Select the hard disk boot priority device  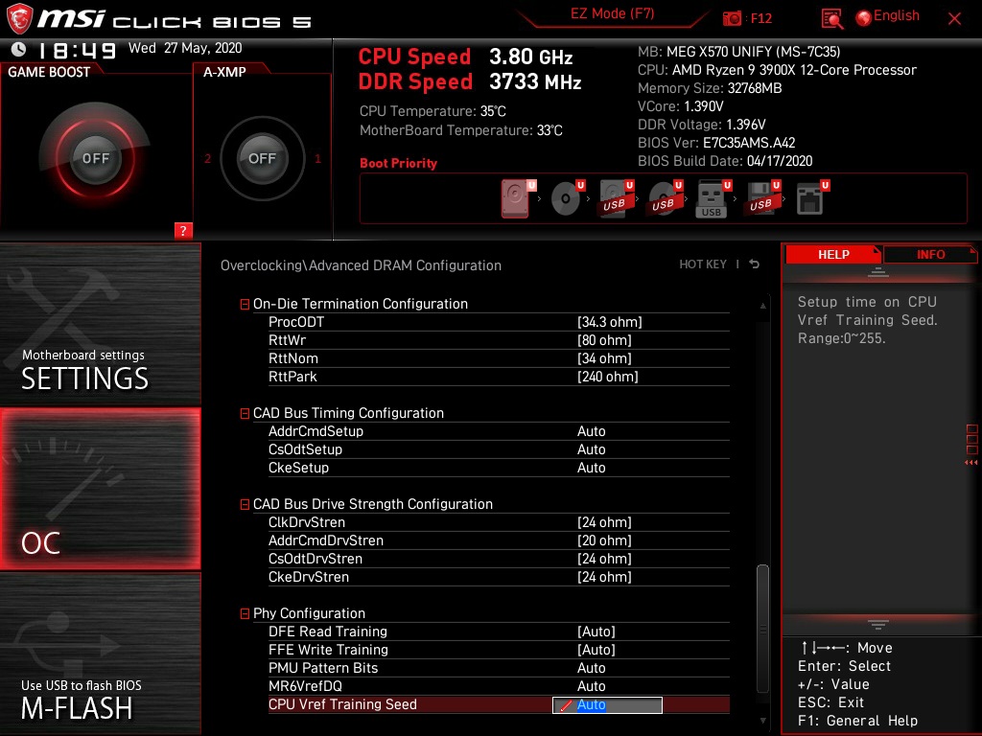[x=516, y=198]
